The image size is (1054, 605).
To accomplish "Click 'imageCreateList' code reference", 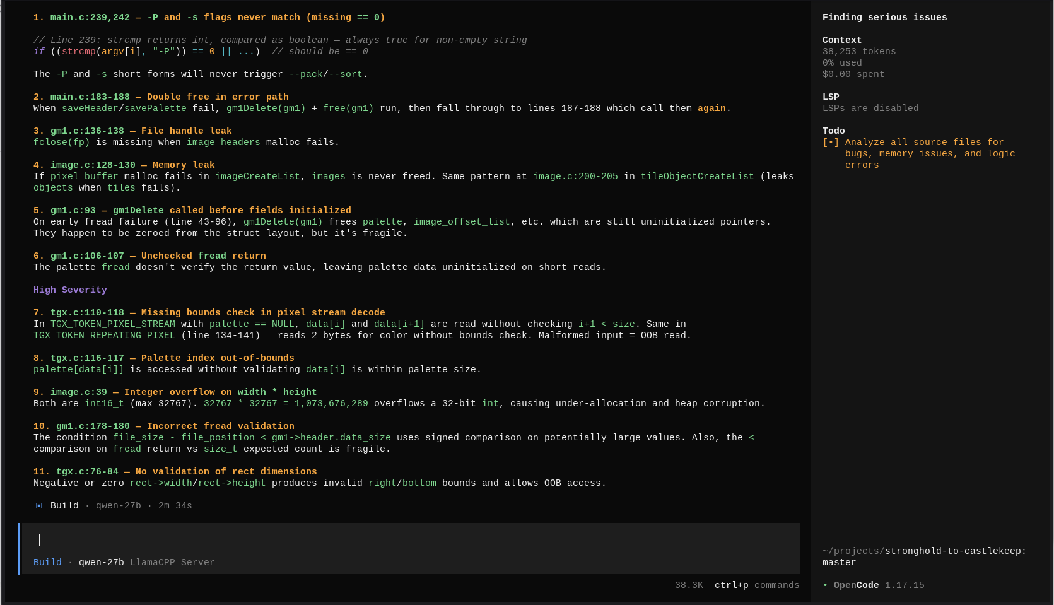I will 257,177.
